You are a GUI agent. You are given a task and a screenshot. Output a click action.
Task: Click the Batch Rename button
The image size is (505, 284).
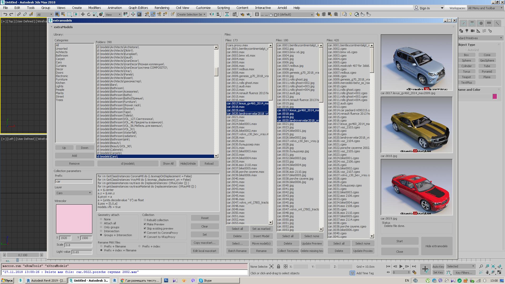[237, 251]
